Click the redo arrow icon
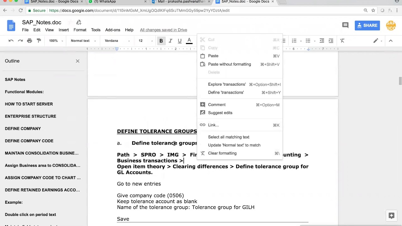This screenshot has width=402, height=226. pyautogui.click(x=20, y=41)
